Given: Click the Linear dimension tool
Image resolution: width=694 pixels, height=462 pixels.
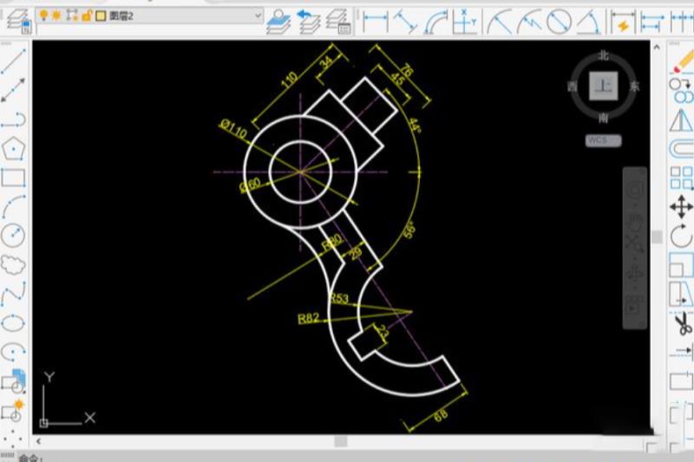Looking at the screenshot, I should [x=375, y=19].
